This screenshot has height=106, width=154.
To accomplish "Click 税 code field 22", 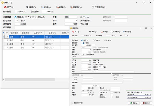I will click(x=83, y=90).
